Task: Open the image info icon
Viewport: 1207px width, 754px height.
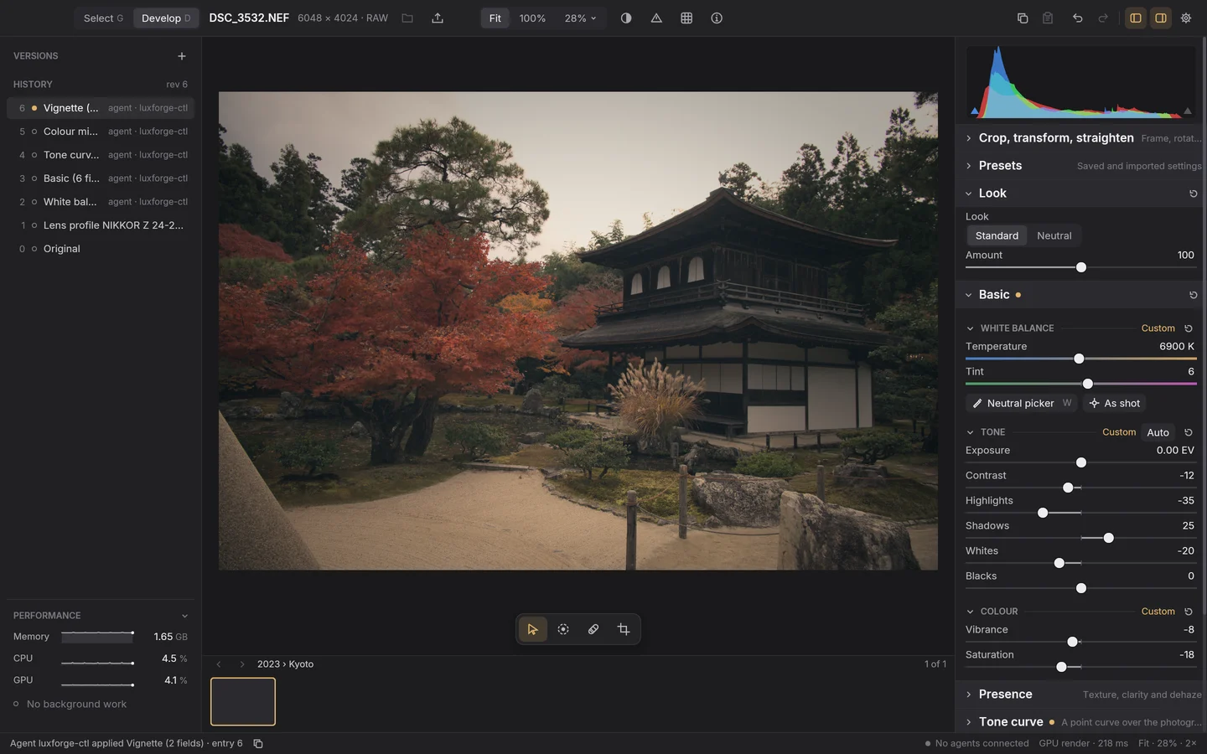Action: pyautogui.click(x=717, y=18)
